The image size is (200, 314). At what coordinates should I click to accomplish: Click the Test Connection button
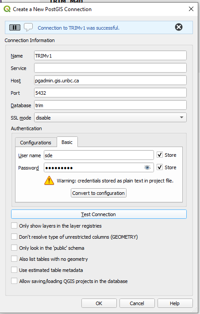pos(99,214)
